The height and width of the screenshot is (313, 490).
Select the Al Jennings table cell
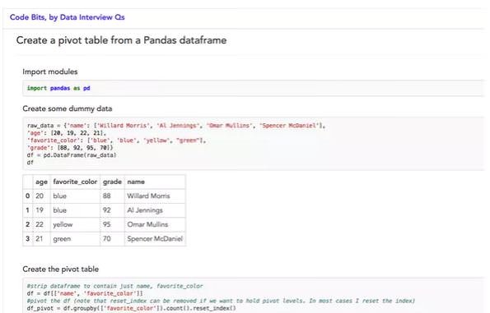coord(155,210)
